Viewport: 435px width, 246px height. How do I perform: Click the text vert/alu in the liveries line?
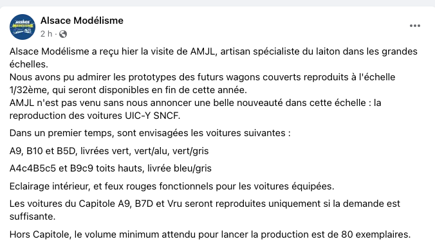click(x=151, y=151)
